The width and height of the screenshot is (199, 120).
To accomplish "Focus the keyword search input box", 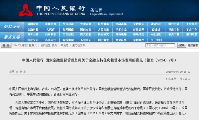I will [x=160, y=45].
